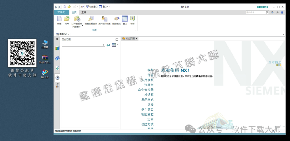This screenshot has width=290, height=141.
Task: Click the 对话框 link
Action: (x=149, y=95)
